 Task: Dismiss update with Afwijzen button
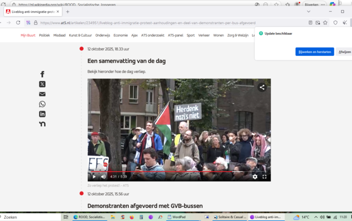tap(344, 52)
